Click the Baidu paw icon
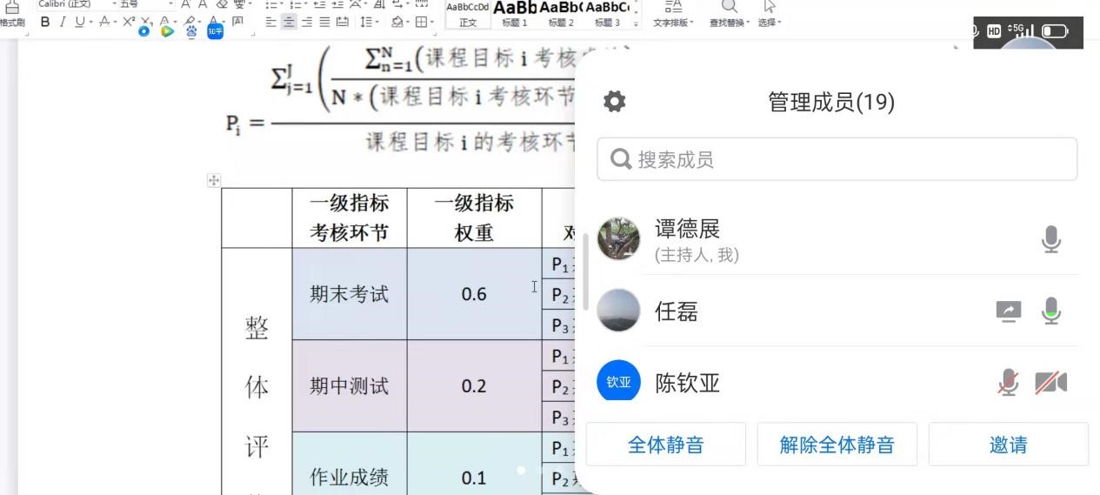The image size is (1100, 495). coord(191,31)
